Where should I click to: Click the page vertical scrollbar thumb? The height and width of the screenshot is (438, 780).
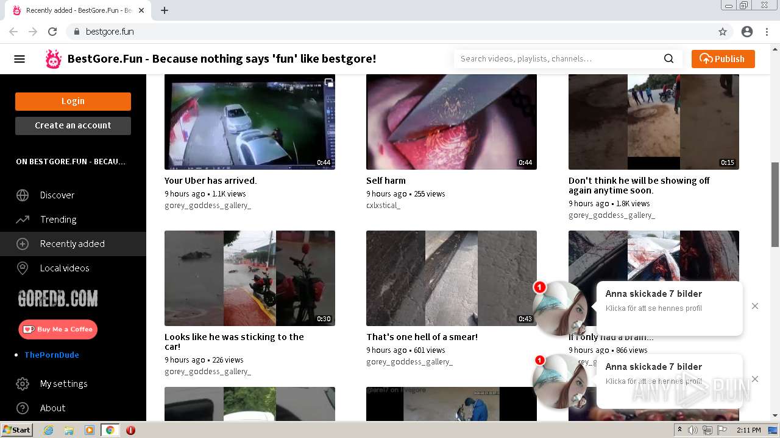coord(775,204)
